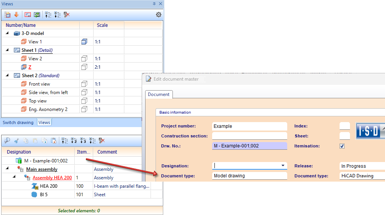Click the ISD logo image

pyautogui.click(x=370, y=131)
